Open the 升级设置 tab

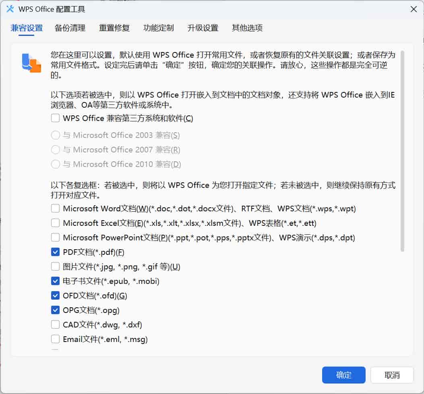point(203,28)
